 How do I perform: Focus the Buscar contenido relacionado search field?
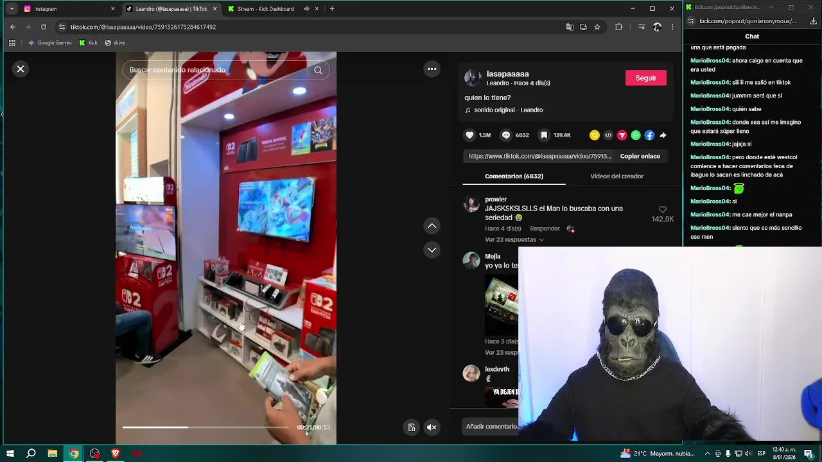pyautogui.click(x=218, y=70)
